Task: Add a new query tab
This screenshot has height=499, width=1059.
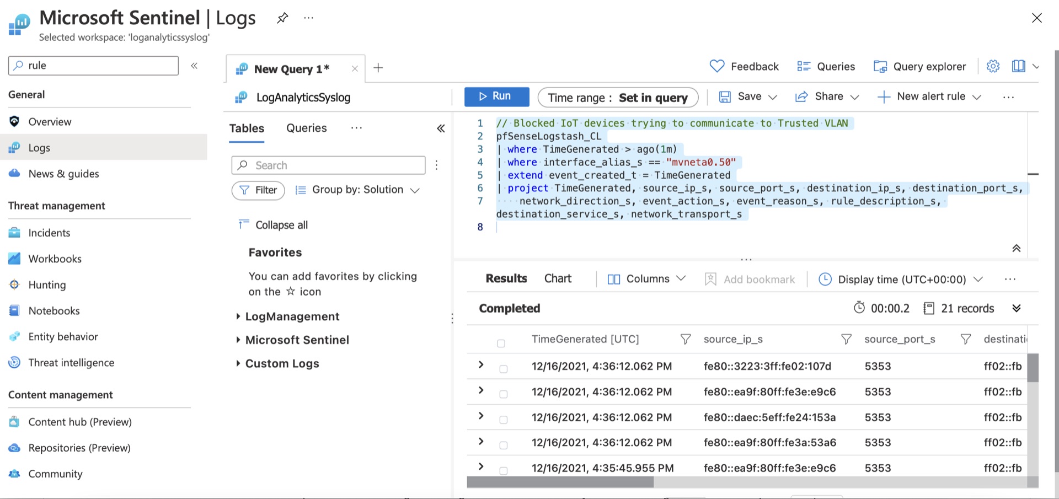Action: coord(378,68)
